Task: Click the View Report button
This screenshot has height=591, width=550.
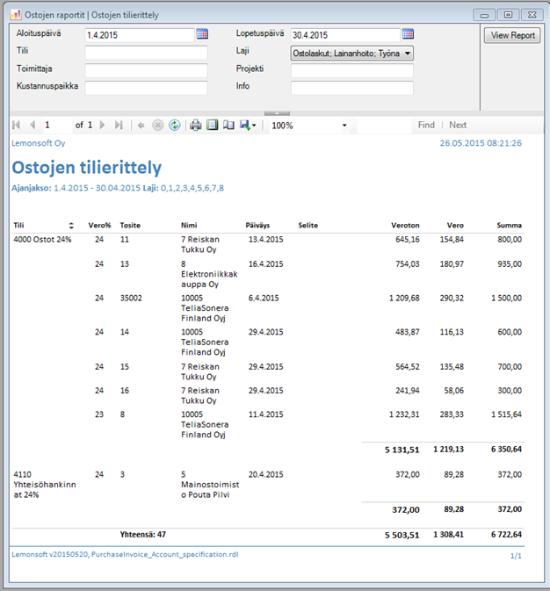Action: pos(512,35)
